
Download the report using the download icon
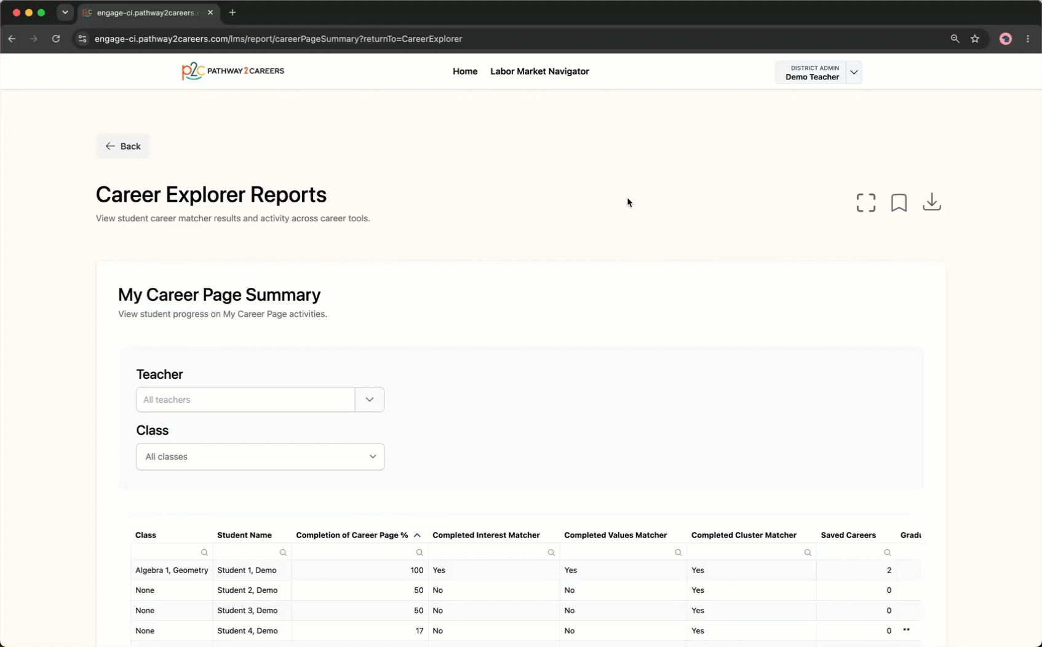coord(931,202)
